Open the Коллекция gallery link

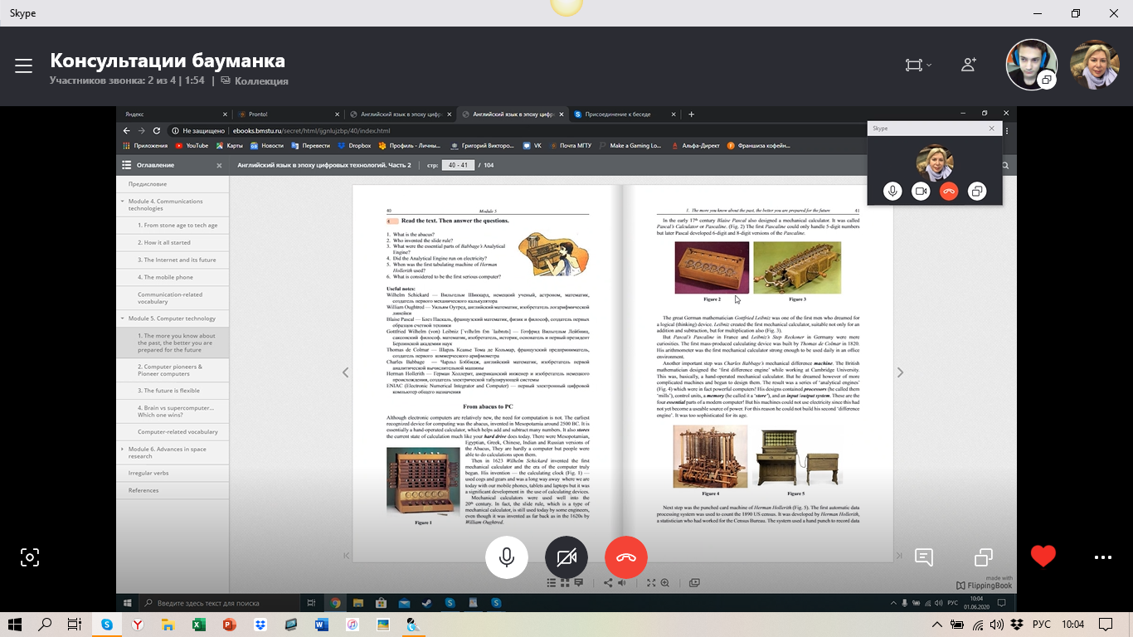(255, 81)
